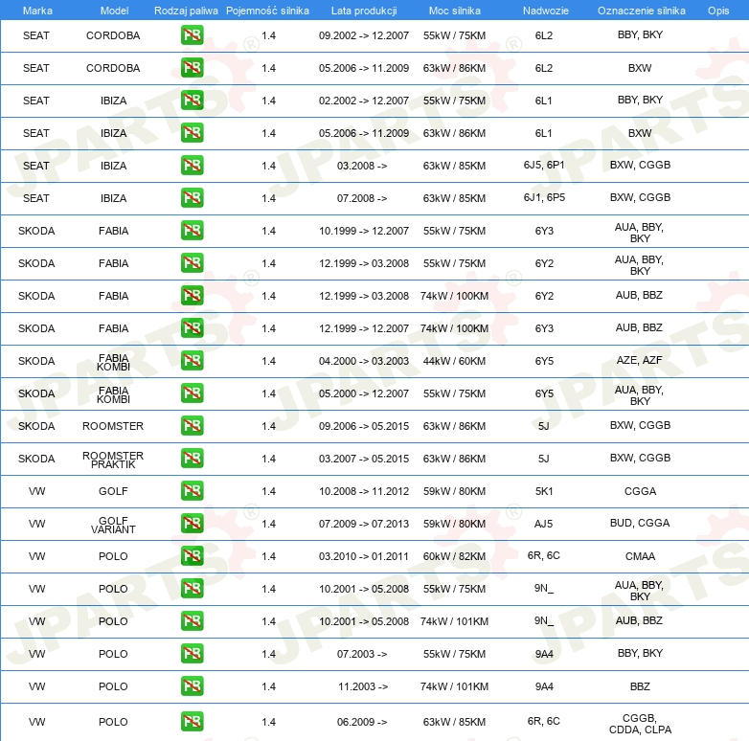Click fuel icon in Polo 11.2003 row
Viewport: 749px width, 741px height.
coord(192,685)
